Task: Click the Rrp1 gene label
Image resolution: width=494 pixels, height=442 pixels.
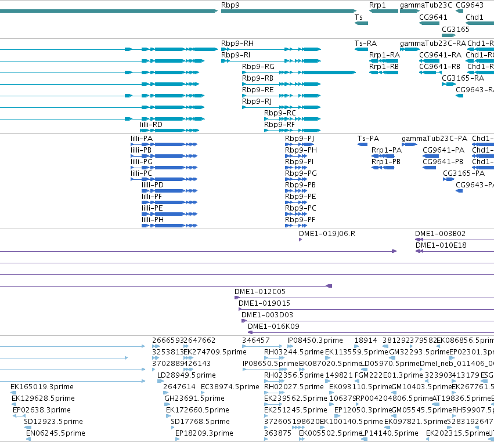Action: coord(377,5)
